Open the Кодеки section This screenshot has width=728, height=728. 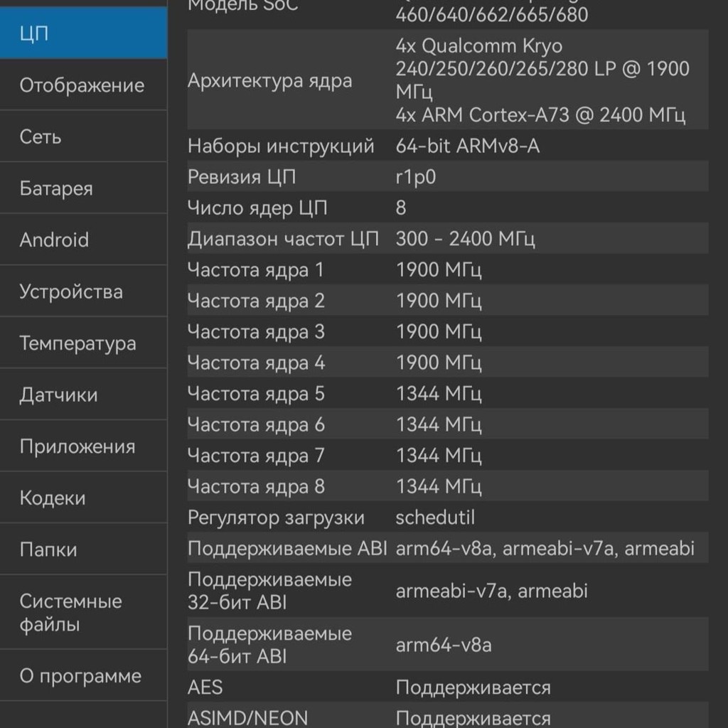tap(84, 497)
